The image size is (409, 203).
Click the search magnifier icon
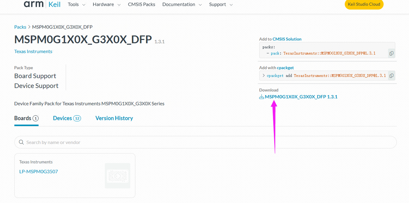(x=21, y=142)
